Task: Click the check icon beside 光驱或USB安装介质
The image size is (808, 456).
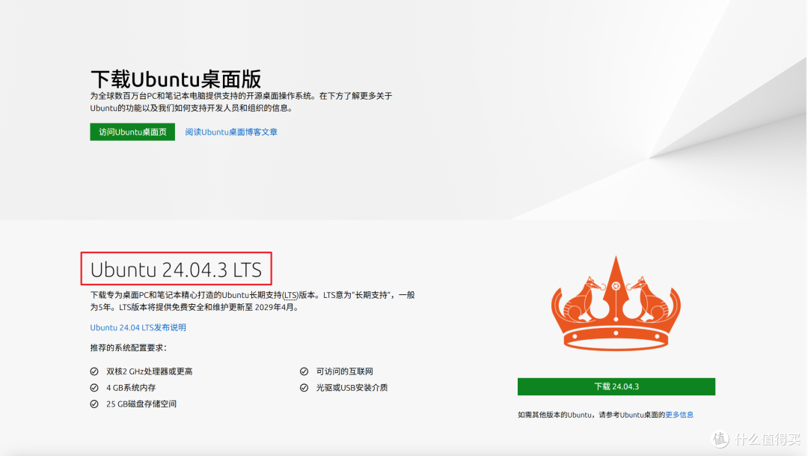Action: point(304,387)
